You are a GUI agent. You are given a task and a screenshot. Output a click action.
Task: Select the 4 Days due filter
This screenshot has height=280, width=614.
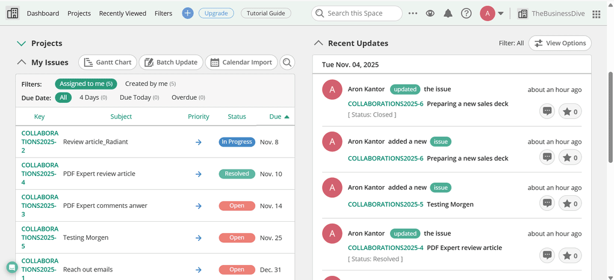point(93,97)
